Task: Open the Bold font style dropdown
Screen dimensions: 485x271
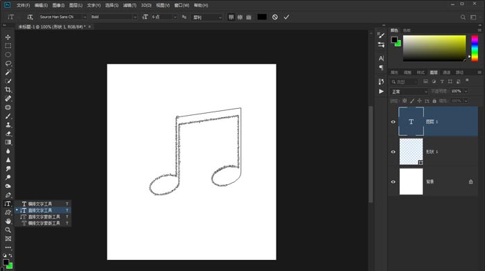Action: pyautogui.click(x=114, y=17)
